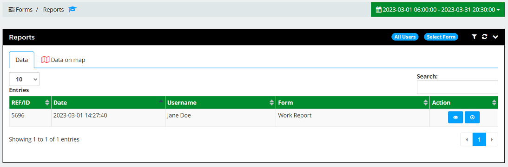The height and width of the screenshot is (167, 508).
Task: Sort table by Date column
Action: click(x=108, y=103)
